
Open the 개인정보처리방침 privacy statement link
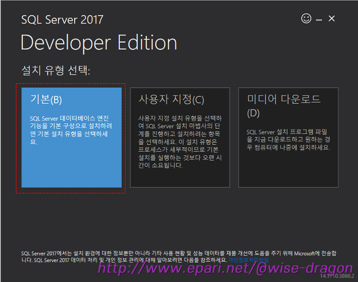pyautogui.click(x=248, y=260)
